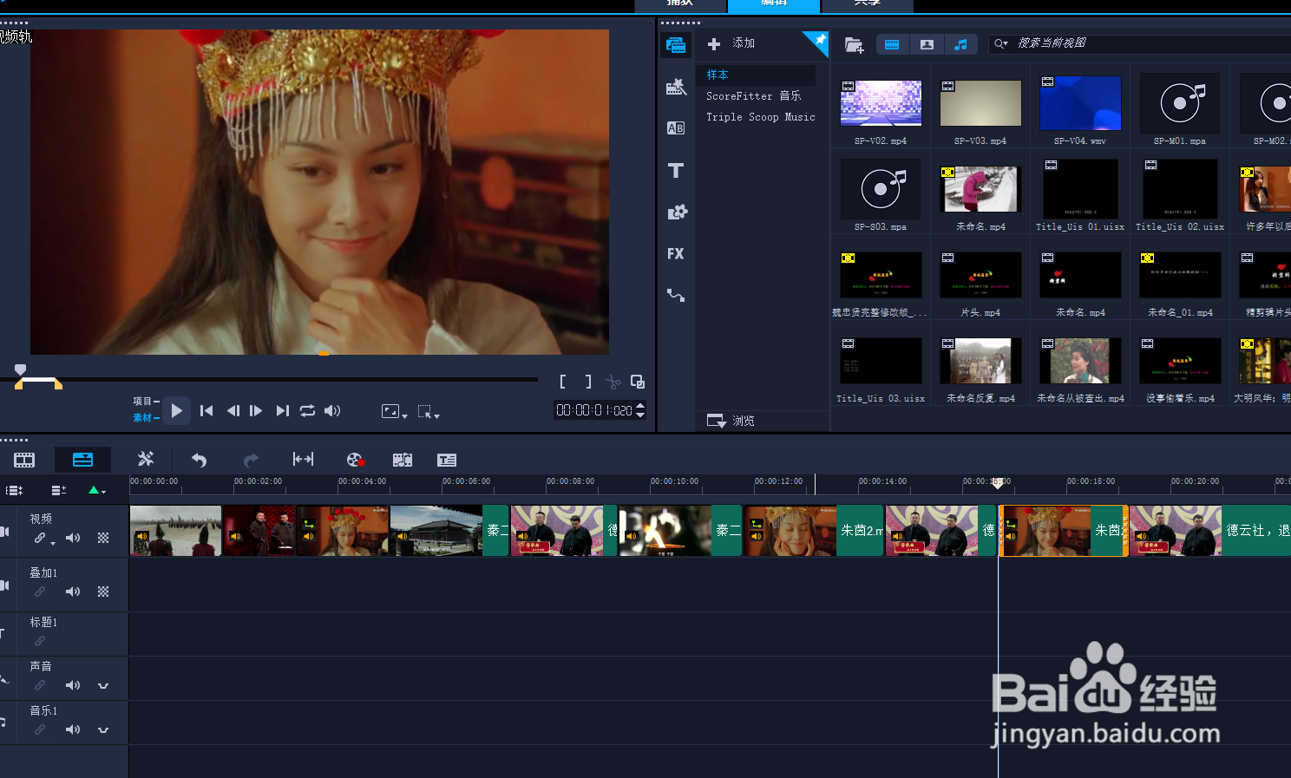Enlarge the preview window icon
The width and height of the screenshot is (1291, 778).
click(x=638, y=382)
